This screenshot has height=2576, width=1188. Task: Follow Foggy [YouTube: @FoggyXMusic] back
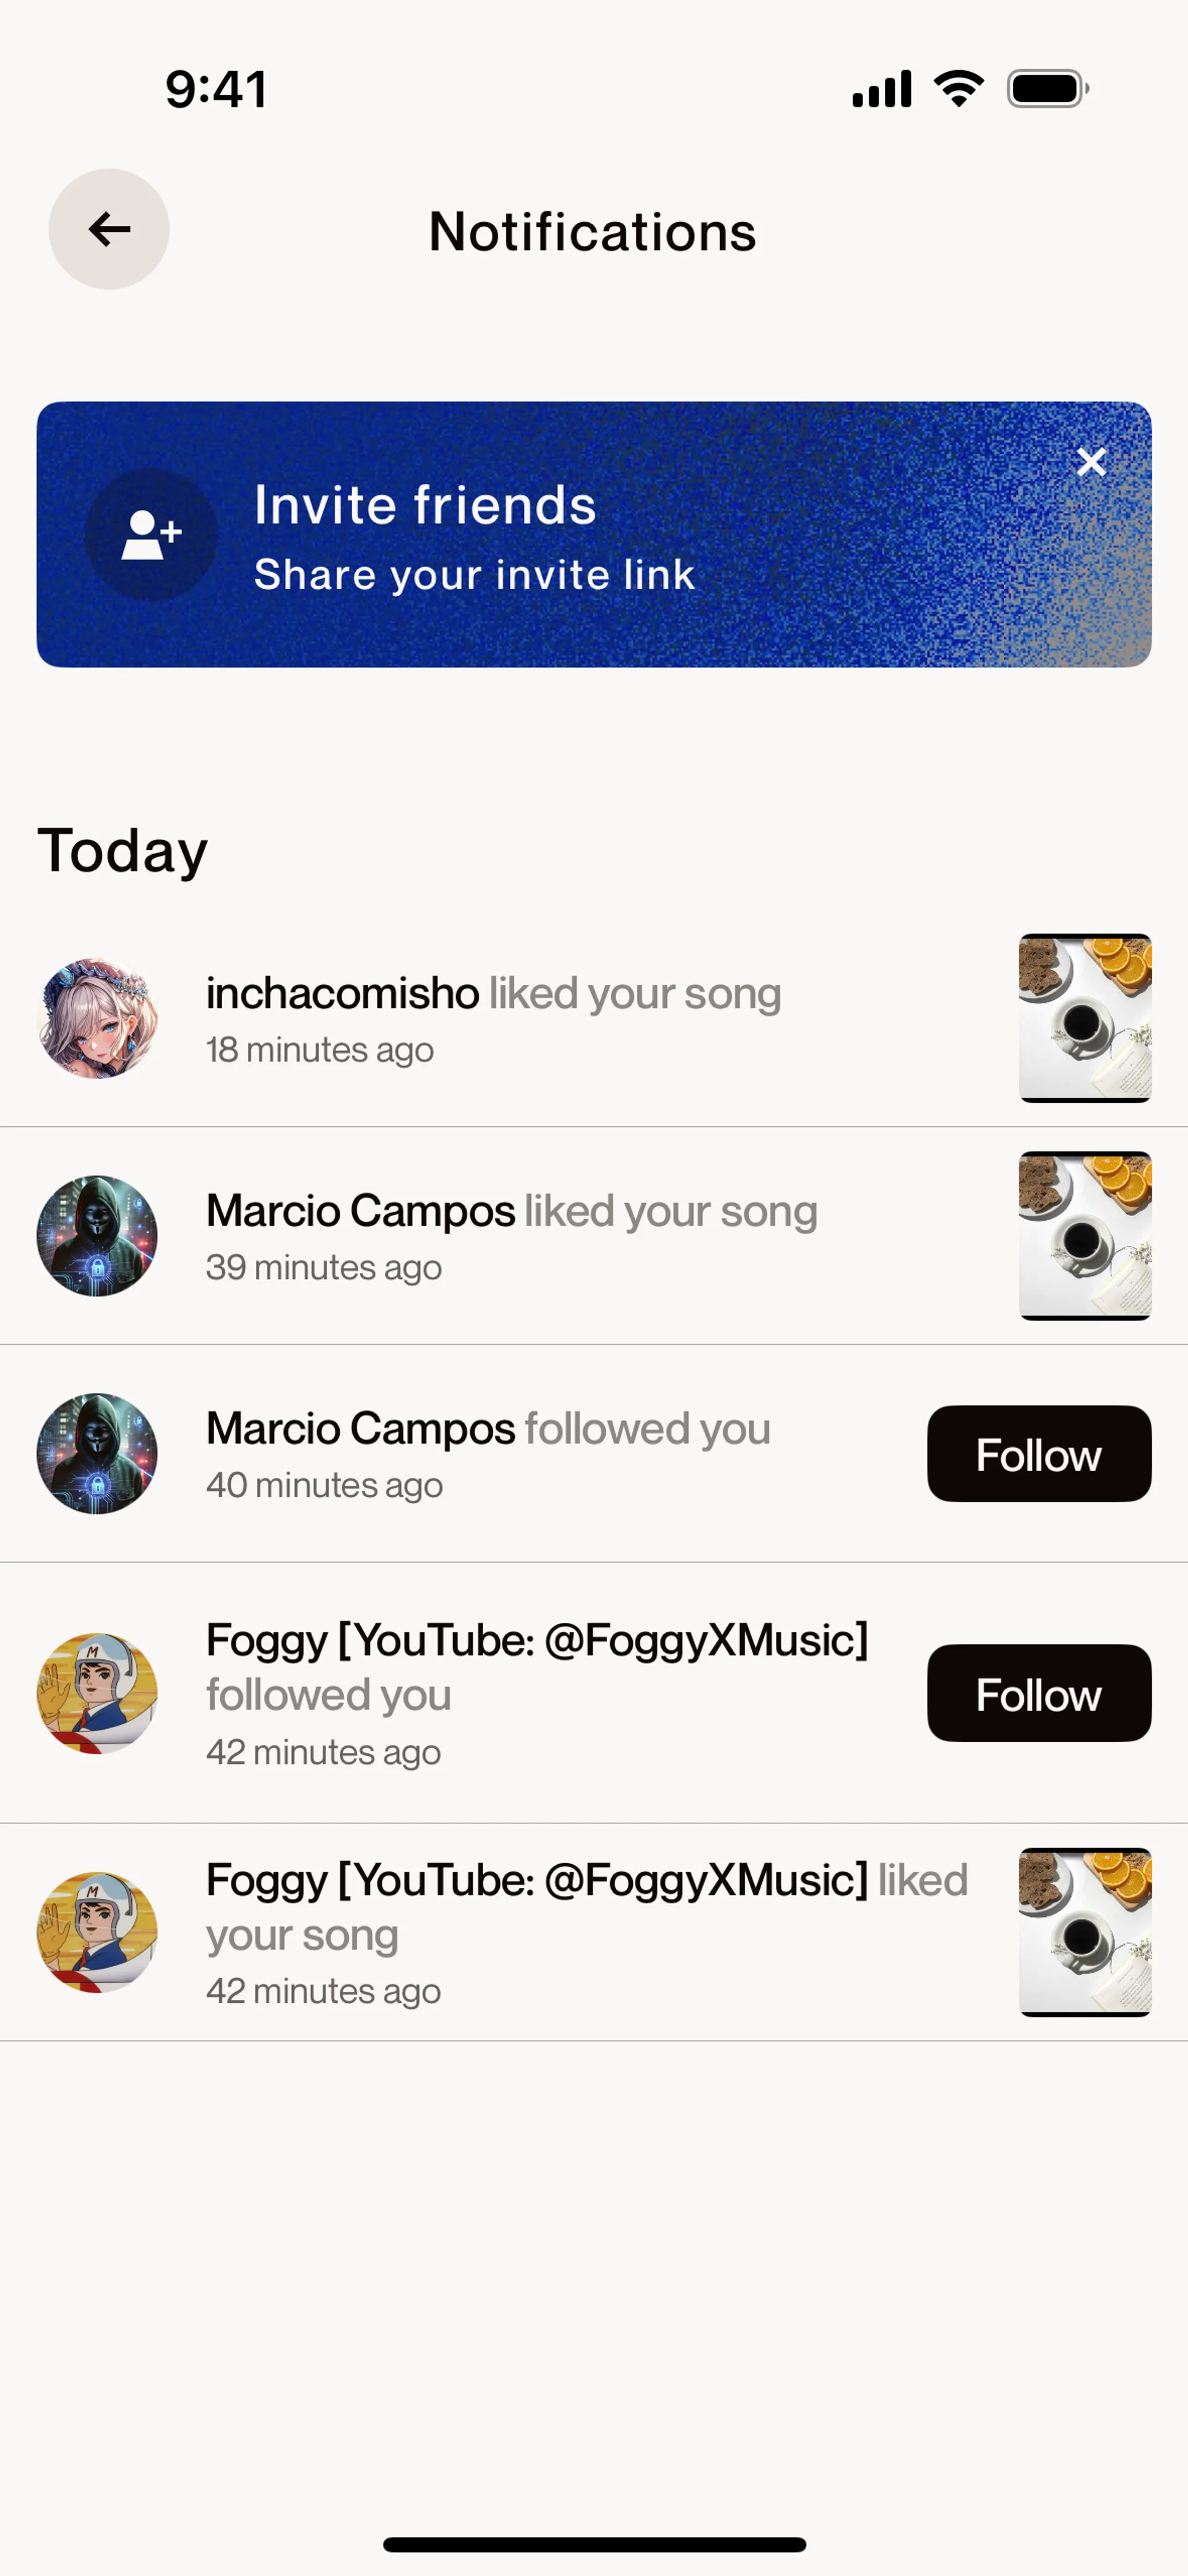pos(1039,1693)
